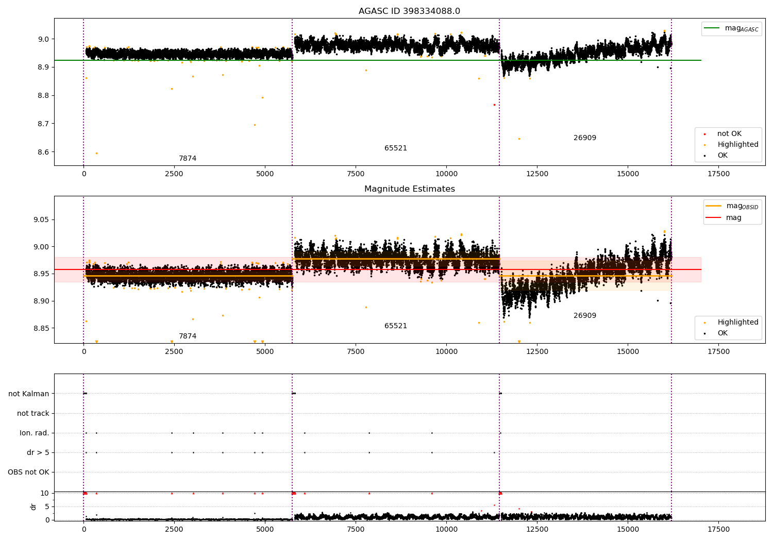
Task: Click the 'OBS not OK' axis label
Action: tap(28, 472)
